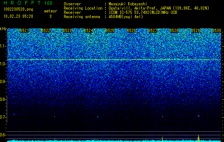This screenshot has width=224, height=142.
Task: Click the 0523 time marker
Action: click(67, 31)
